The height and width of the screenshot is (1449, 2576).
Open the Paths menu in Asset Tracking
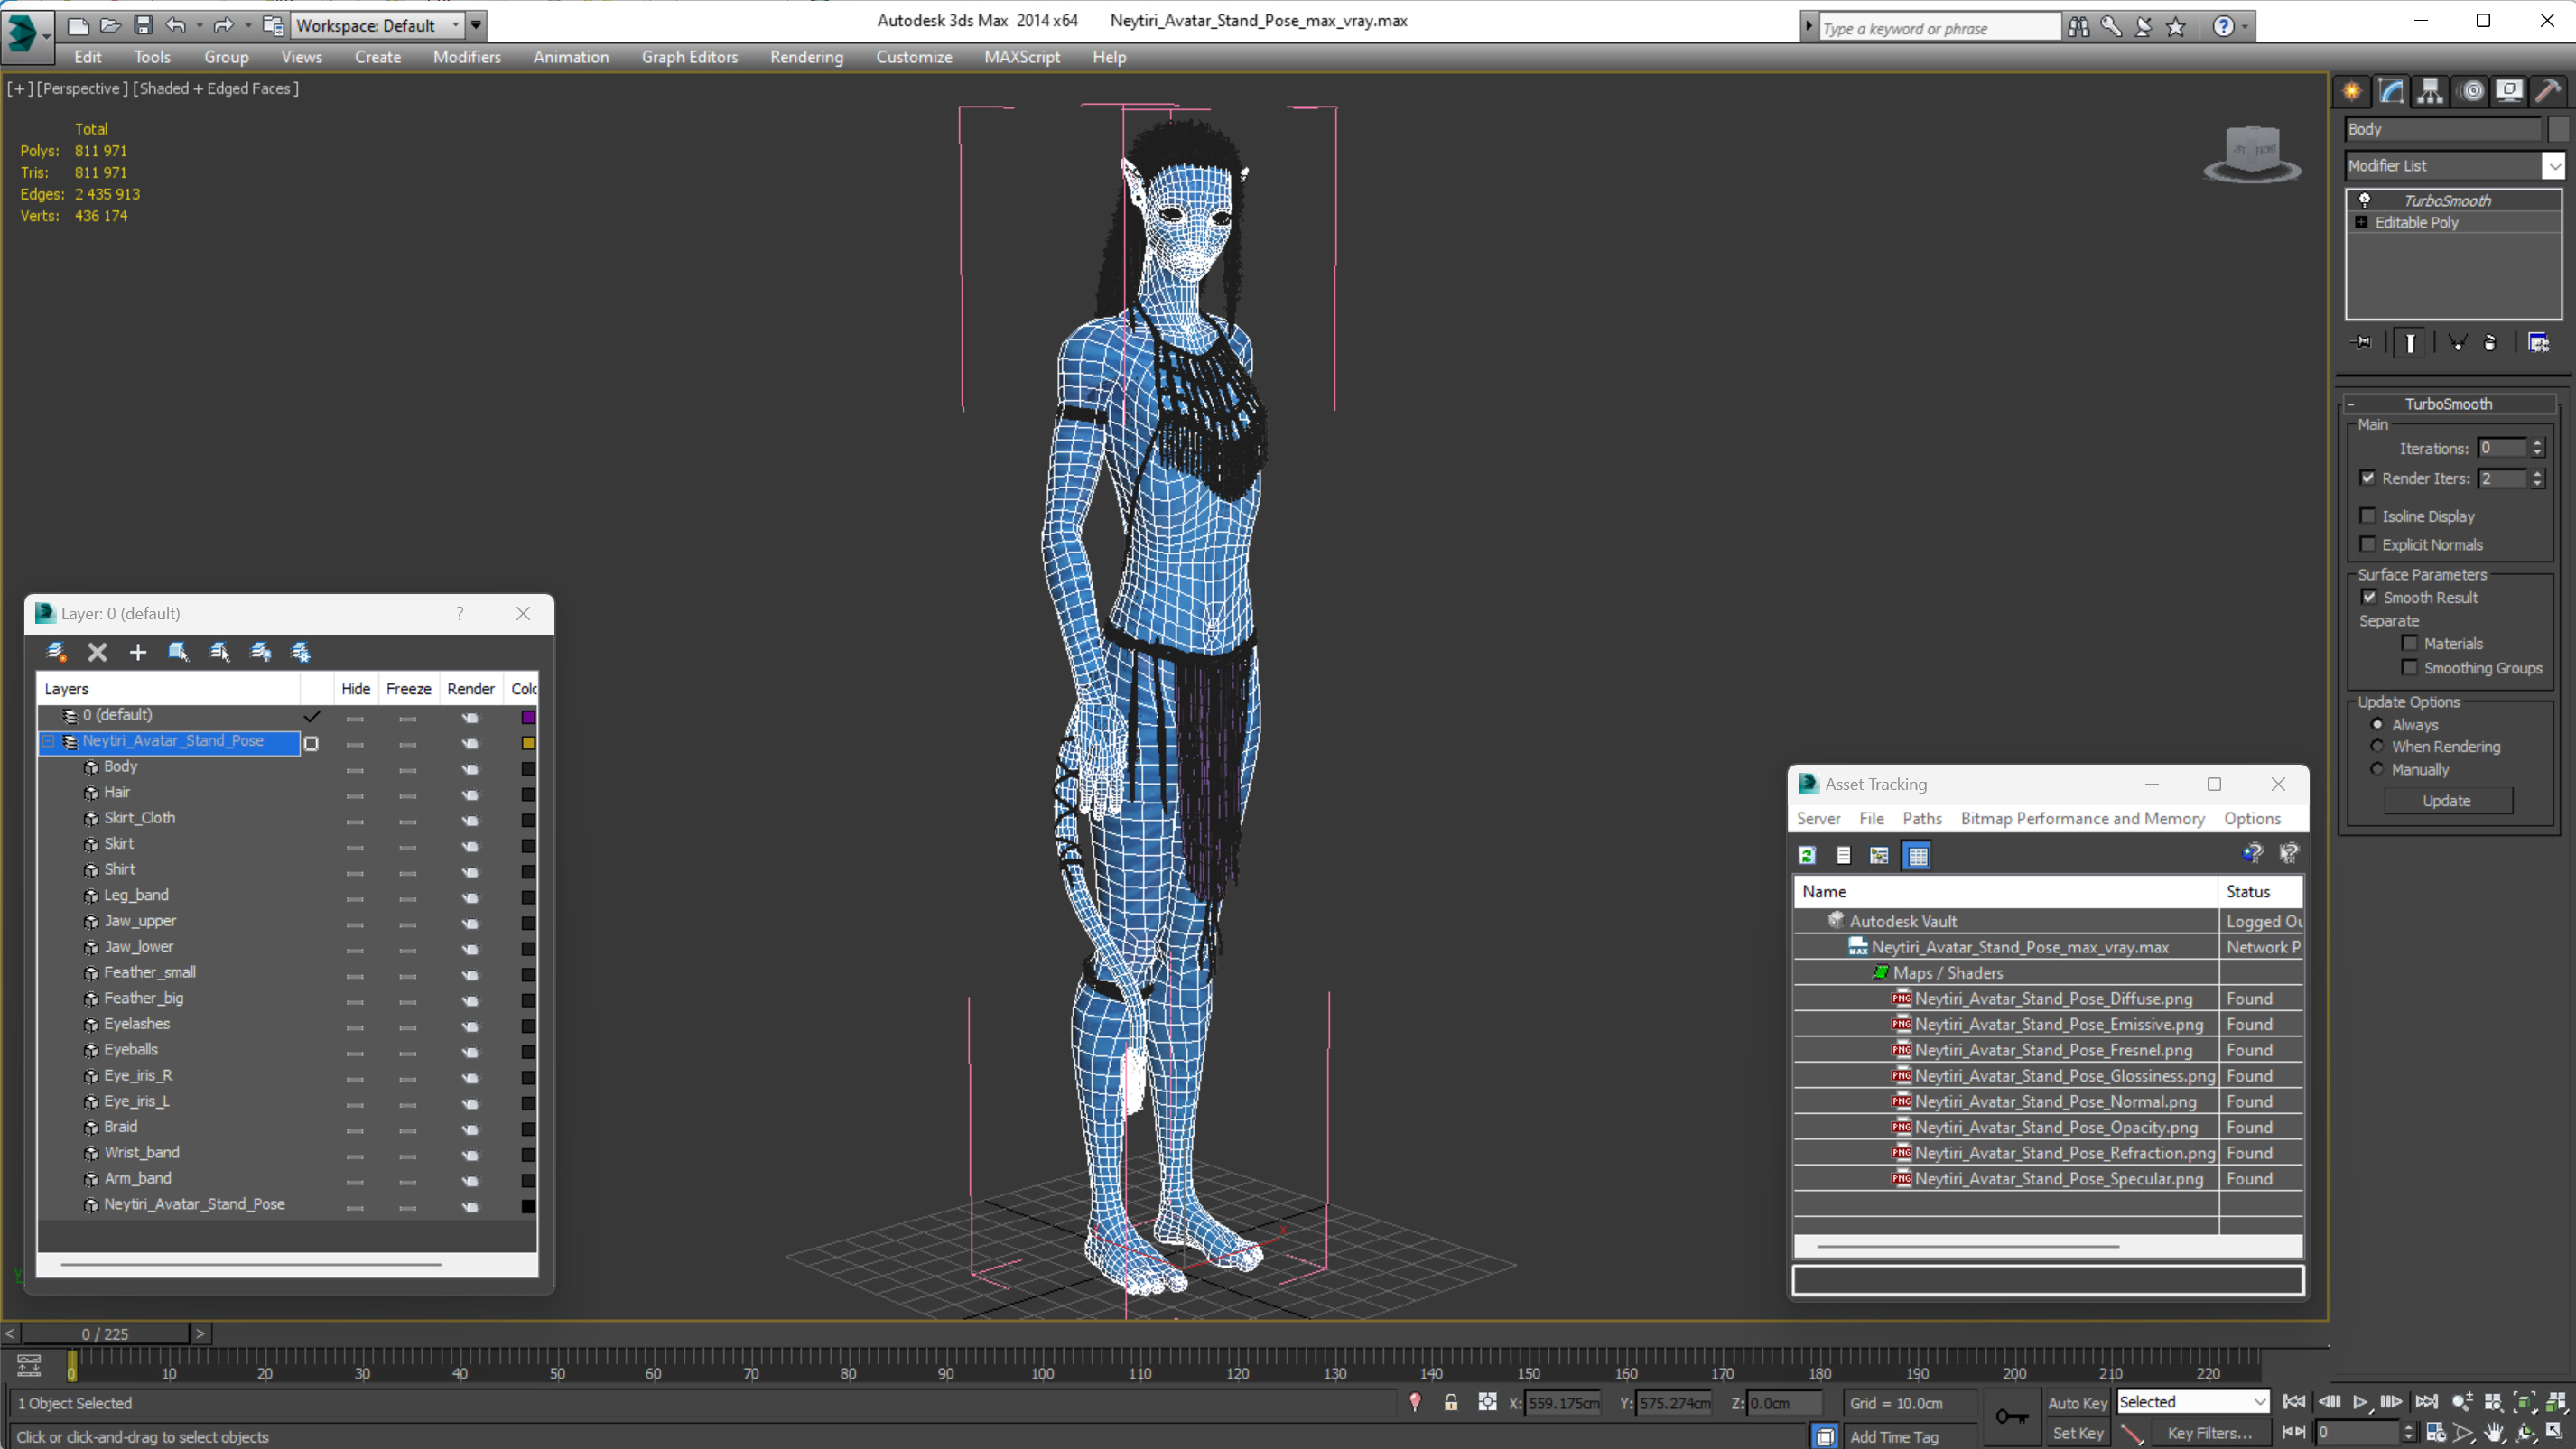point(1921,818)
